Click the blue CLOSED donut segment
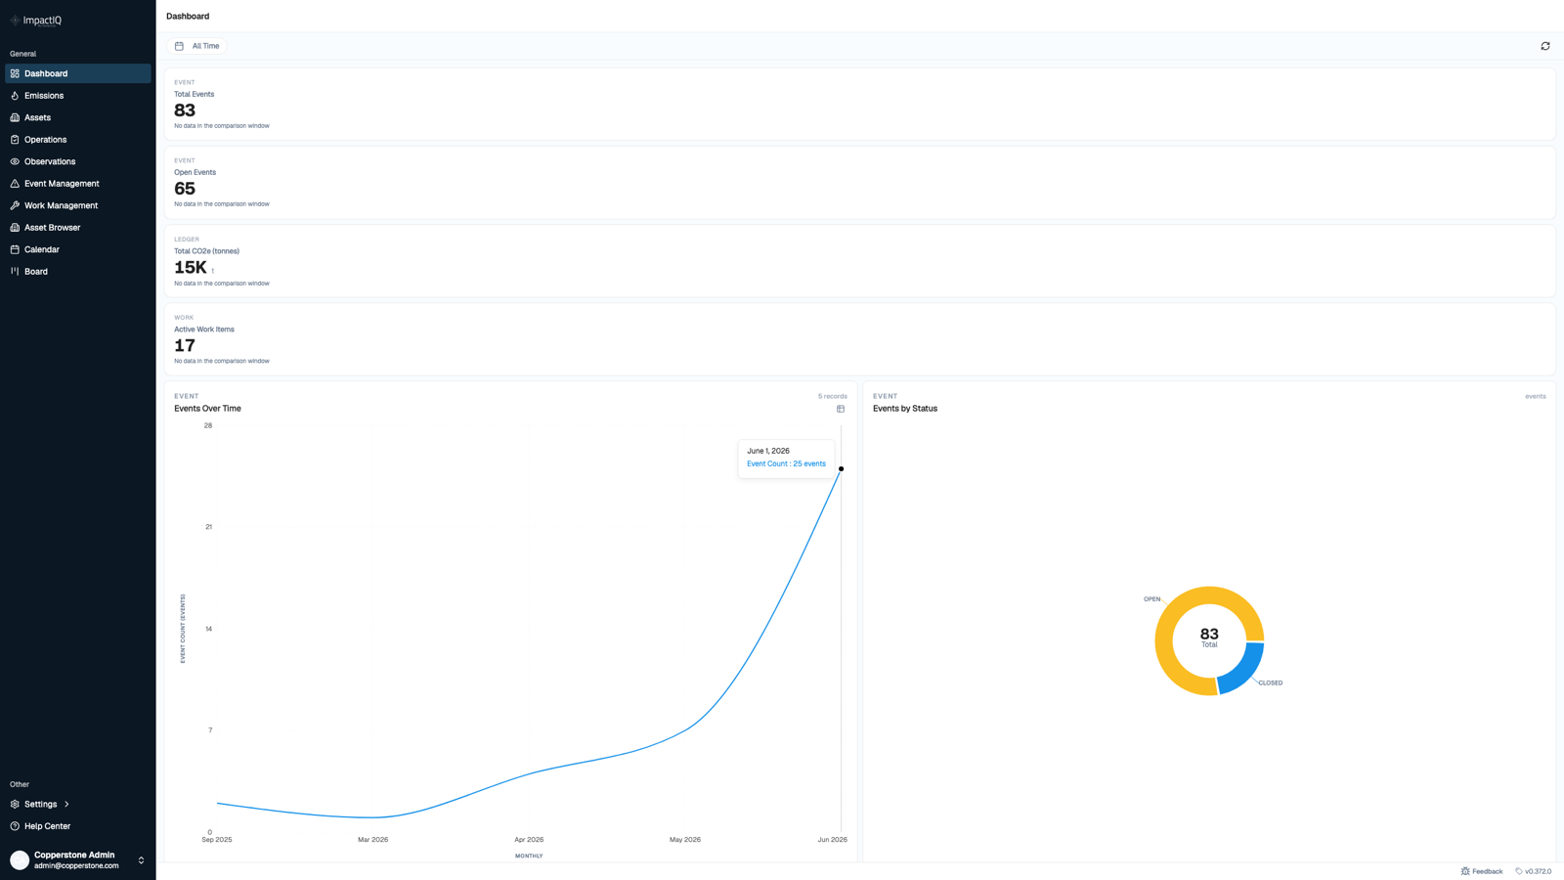This screenshot has width=1564, height=880. tap(1242, 670)
